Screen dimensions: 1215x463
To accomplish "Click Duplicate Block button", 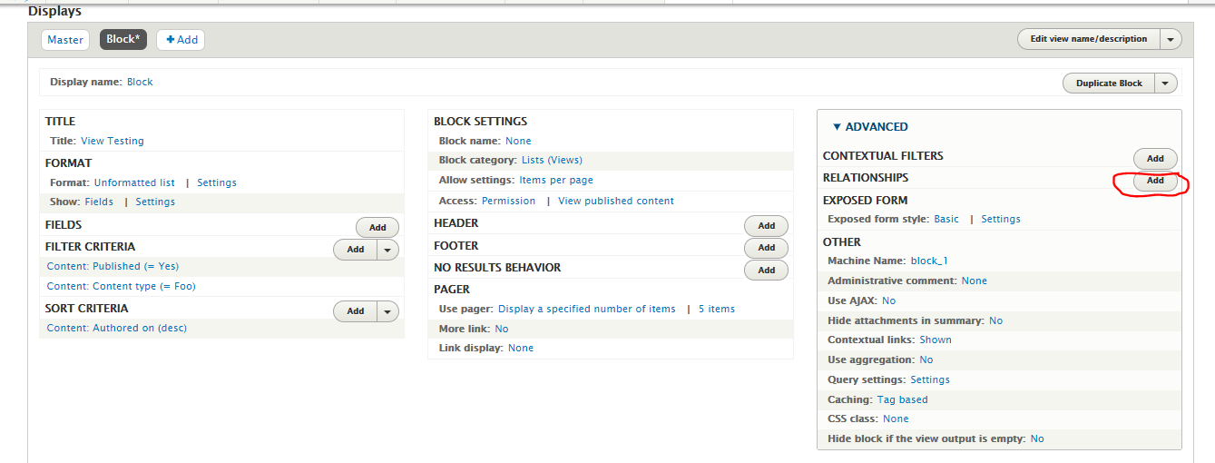I will [1109, 84].
